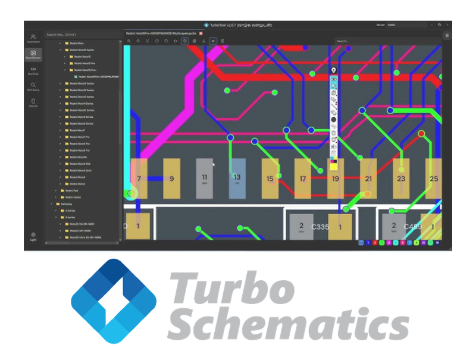Image resolution: width=476 pixels, height=357 pixels.
Task: Click the image view toolbar icon
Action: click(x=195, y=41)
